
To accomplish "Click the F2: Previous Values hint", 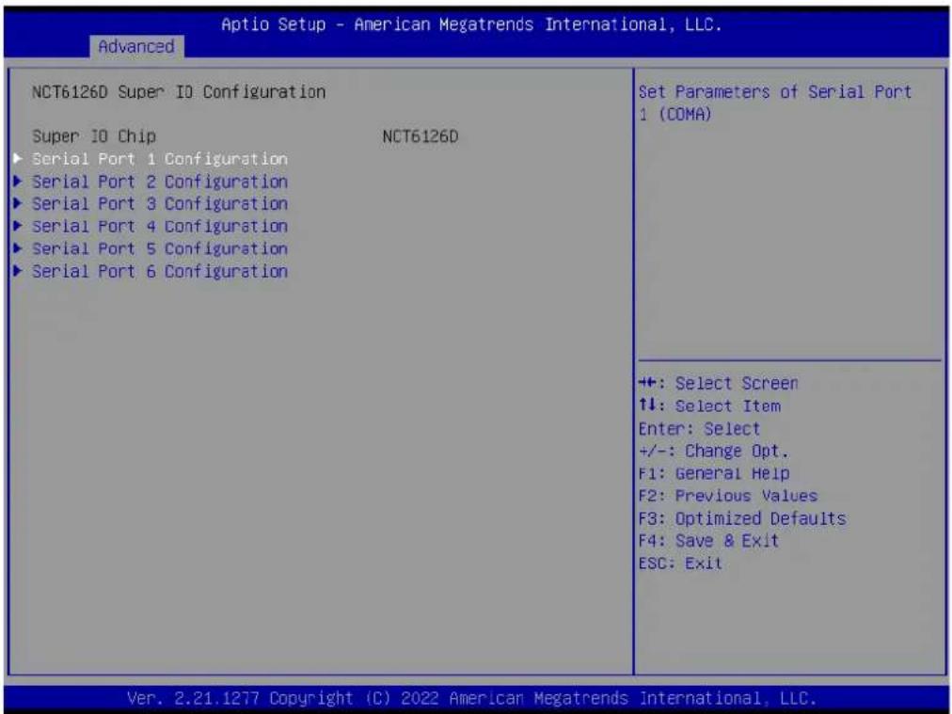I will [x=728, y=496].
